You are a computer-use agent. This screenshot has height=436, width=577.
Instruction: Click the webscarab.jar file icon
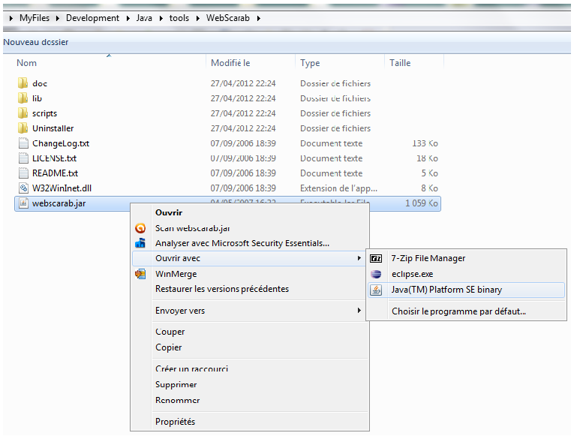[x=23, y=203]
